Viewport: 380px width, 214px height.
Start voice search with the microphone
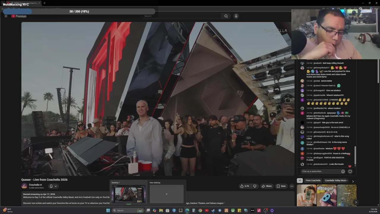(x=236, y=16)
